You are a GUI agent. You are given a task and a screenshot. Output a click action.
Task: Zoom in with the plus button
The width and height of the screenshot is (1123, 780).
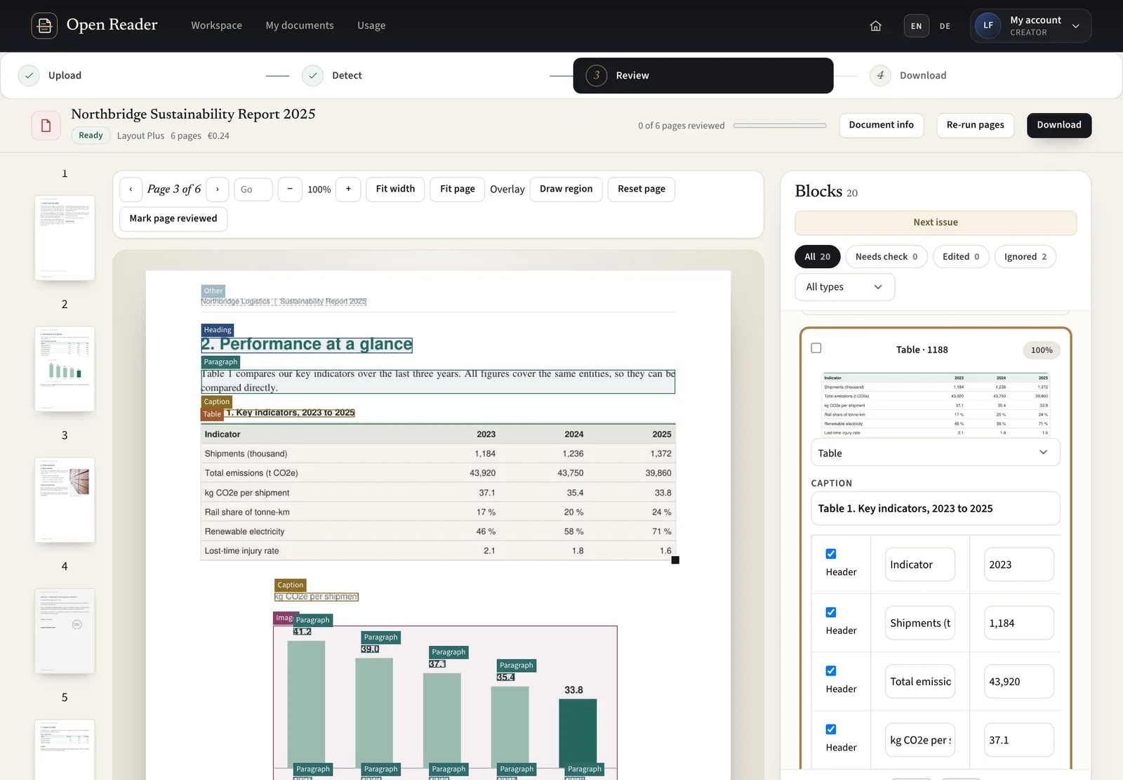[348, 190]
